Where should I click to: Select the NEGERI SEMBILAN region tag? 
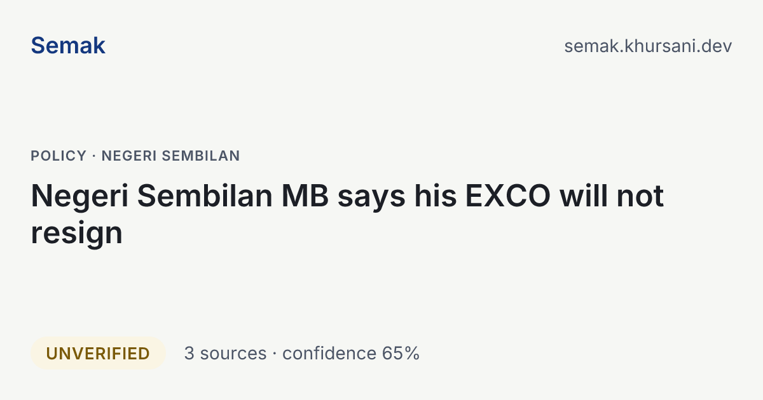point(171,156)
